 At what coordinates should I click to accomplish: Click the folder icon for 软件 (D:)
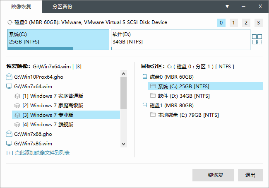tap(153, 96)
